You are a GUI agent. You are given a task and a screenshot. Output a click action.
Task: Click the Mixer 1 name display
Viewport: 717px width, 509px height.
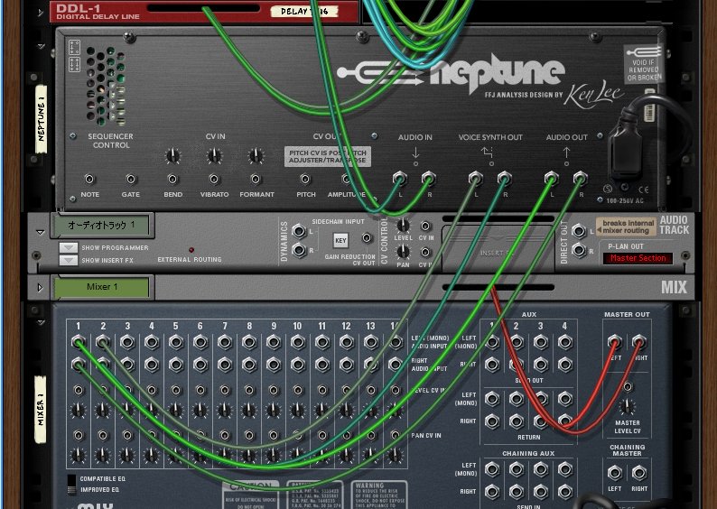101,287
